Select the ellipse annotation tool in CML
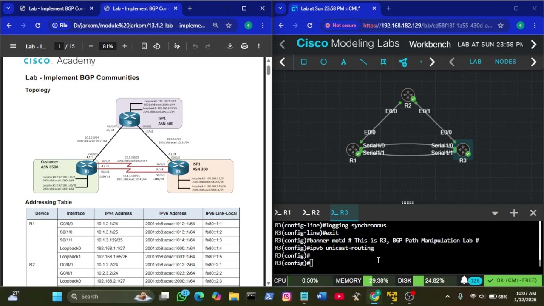The image size is (544, 306). point(323,62)
